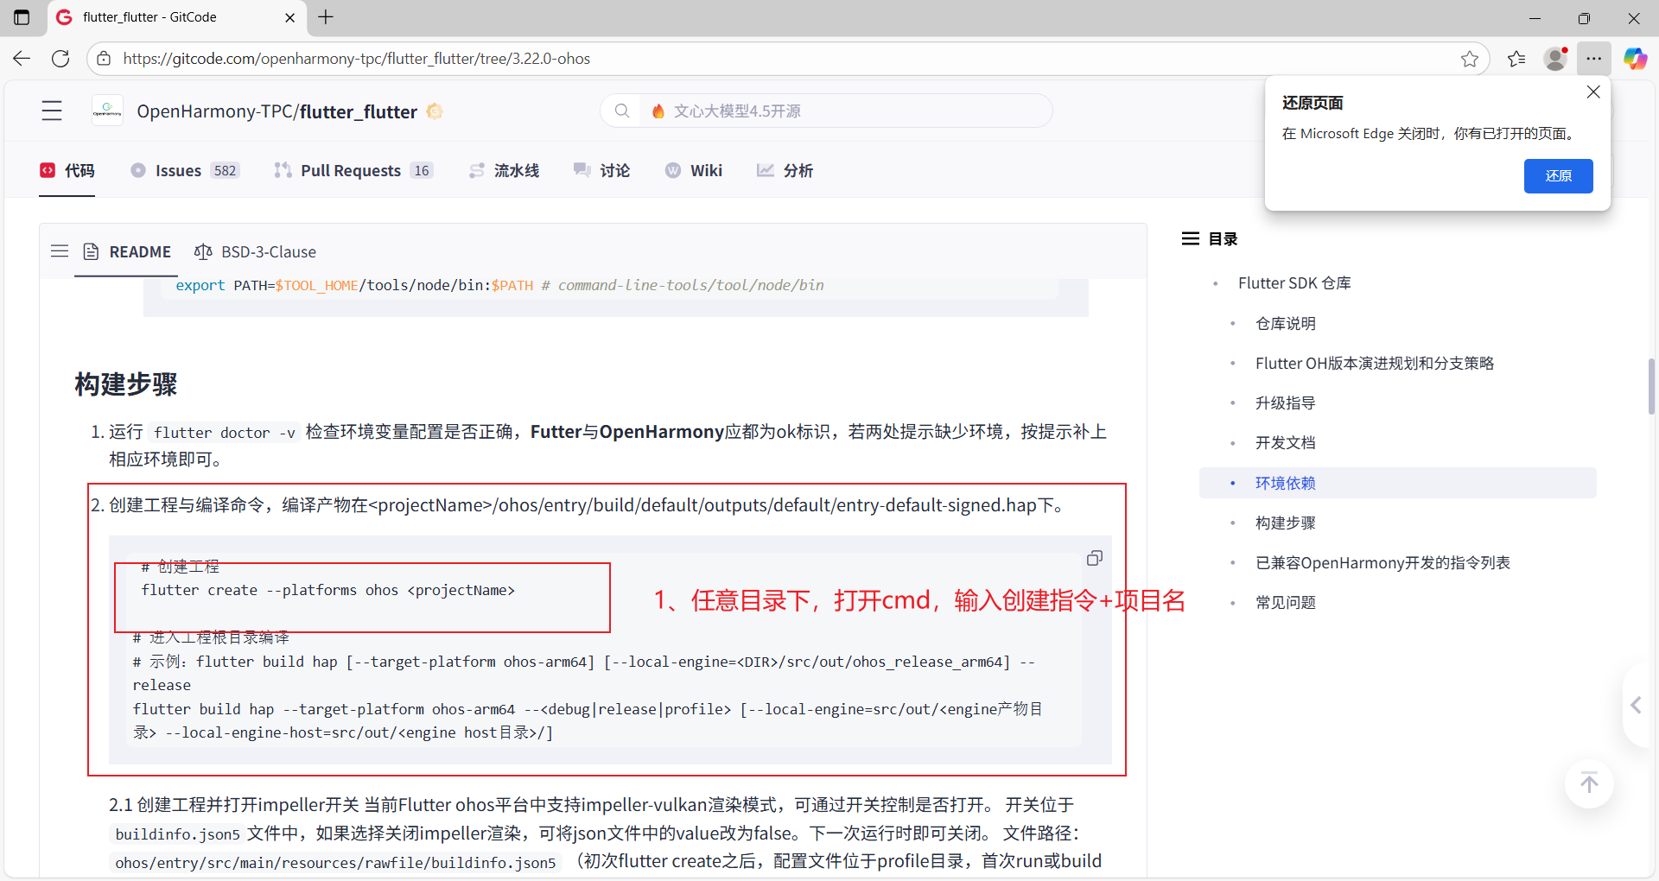The height and width of the screenshot is (881, 1659).
Task: Open the favorites list icon
Action: pyautogui.click(x=1516, y=59)
